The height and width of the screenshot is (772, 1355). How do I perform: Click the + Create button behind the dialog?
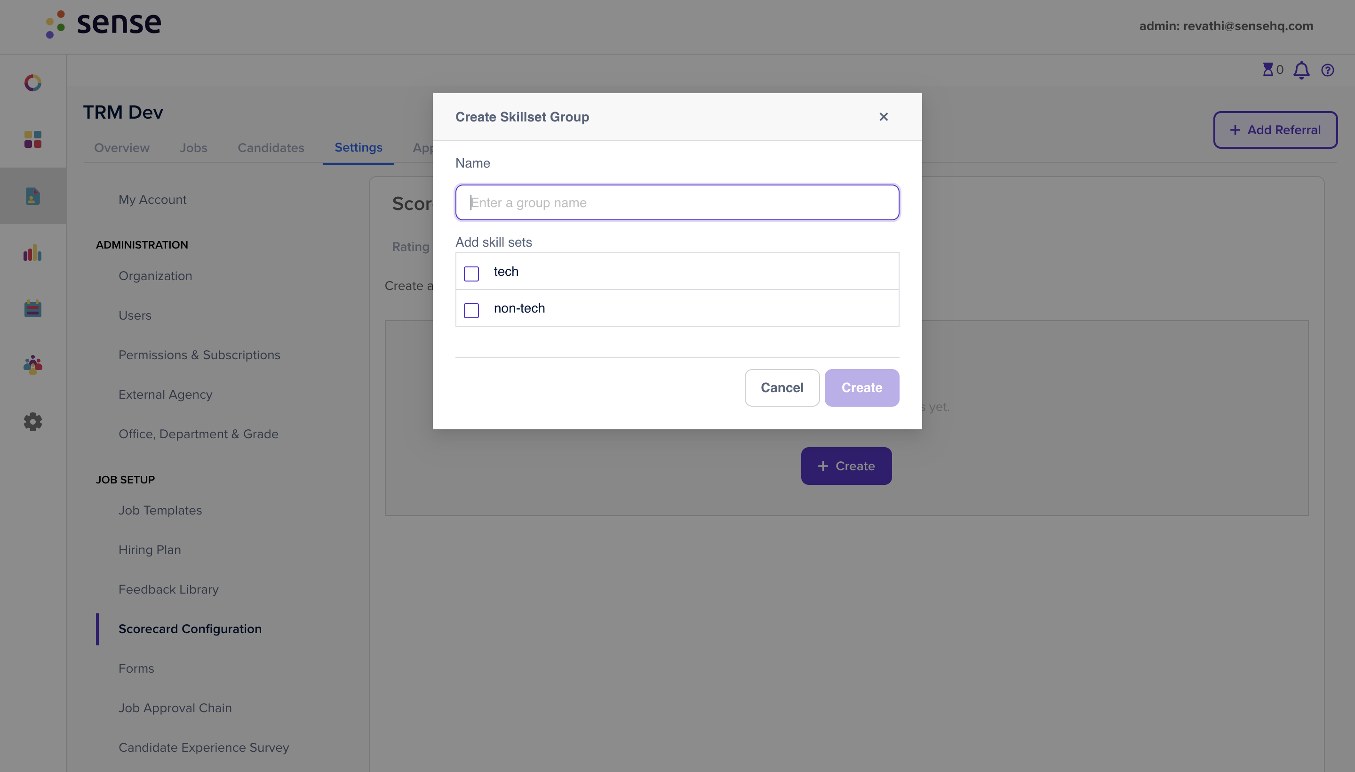846,466
